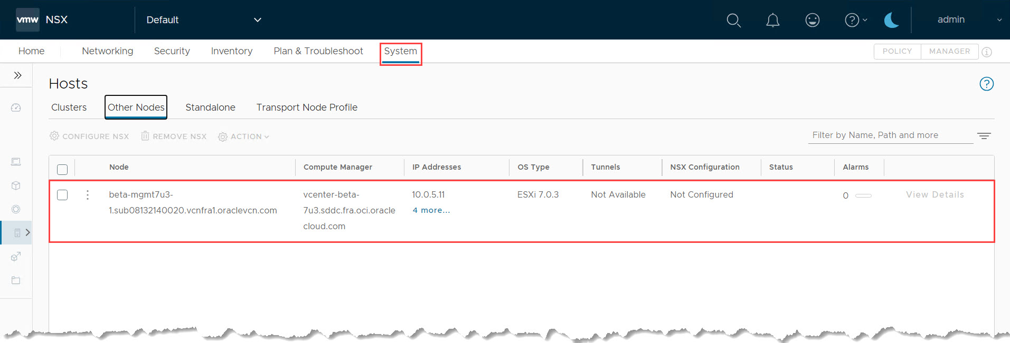1010x343 pixels.
Task: Click the info icon beside MANAGER
Action: (986, 52)
